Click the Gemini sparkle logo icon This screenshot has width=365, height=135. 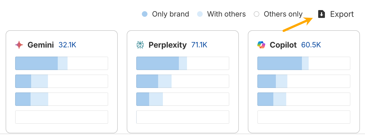(19, 45)
